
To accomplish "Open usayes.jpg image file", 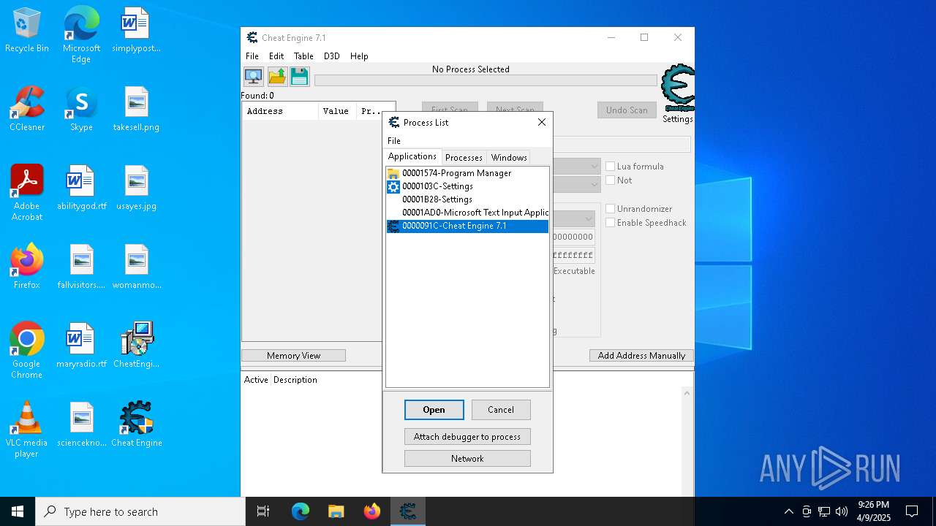I will point(136,188).
